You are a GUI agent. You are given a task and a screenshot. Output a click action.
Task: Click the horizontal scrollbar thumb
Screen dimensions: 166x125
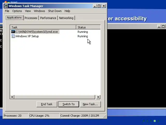55,97
